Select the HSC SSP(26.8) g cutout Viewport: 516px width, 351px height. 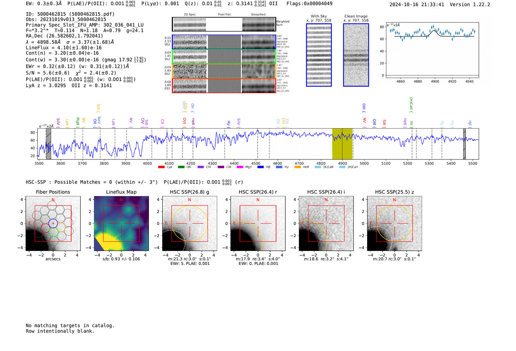(189, 224)
